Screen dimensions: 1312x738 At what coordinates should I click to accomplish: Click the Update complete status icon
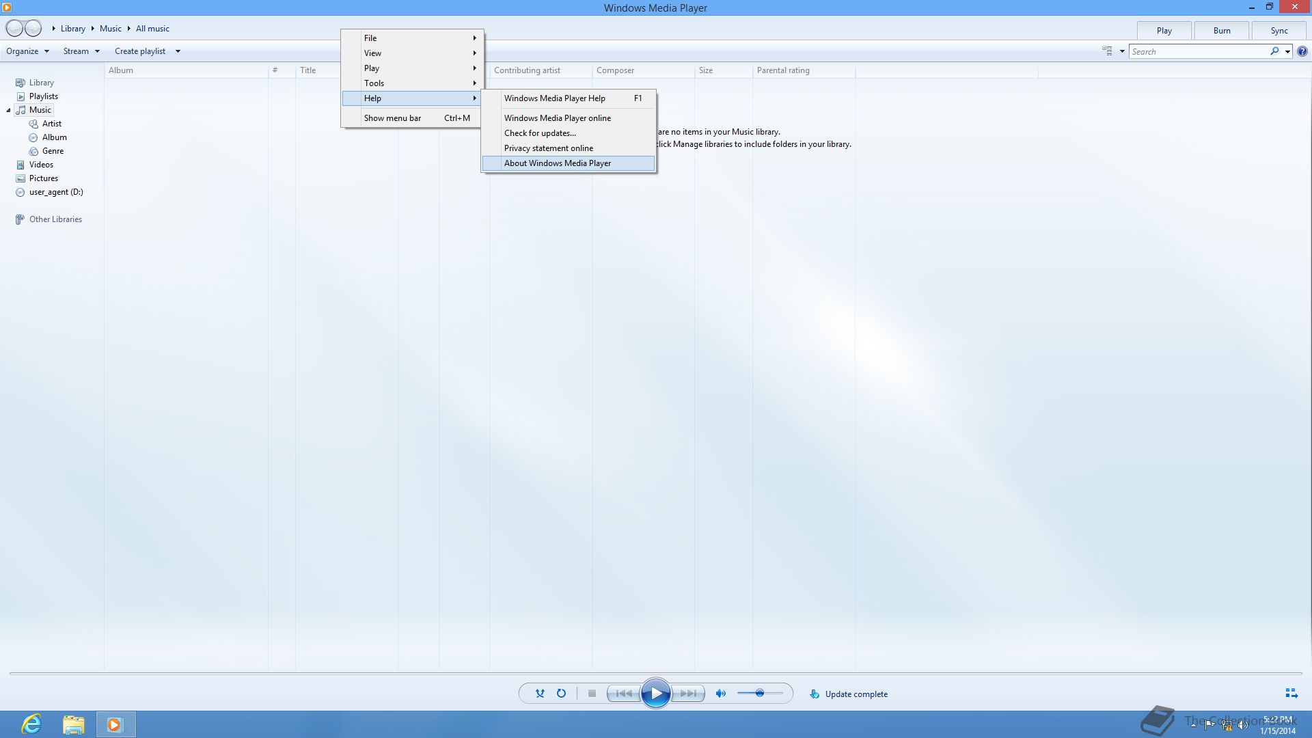[x=814, y=694]
